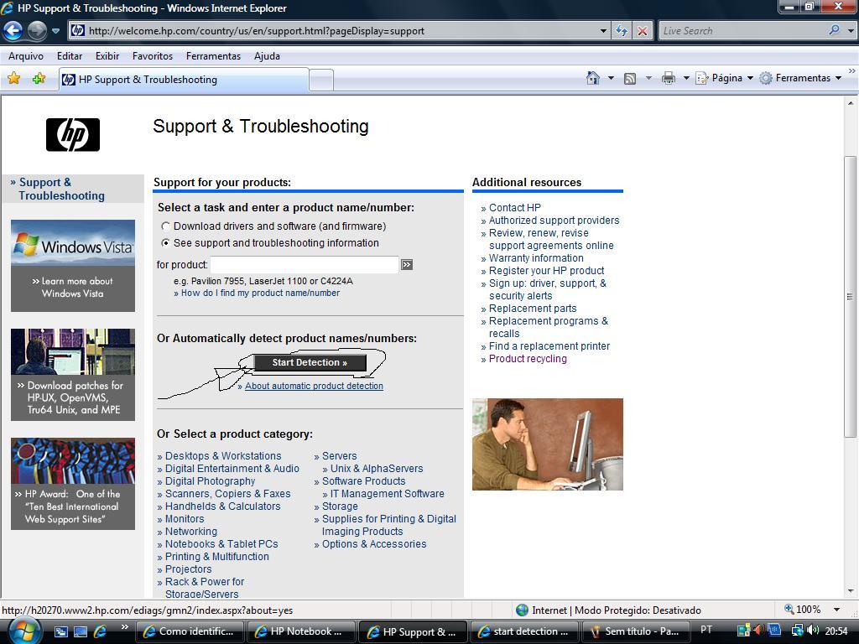
Task: Click the Start Detection button
Action: (310, 362)
